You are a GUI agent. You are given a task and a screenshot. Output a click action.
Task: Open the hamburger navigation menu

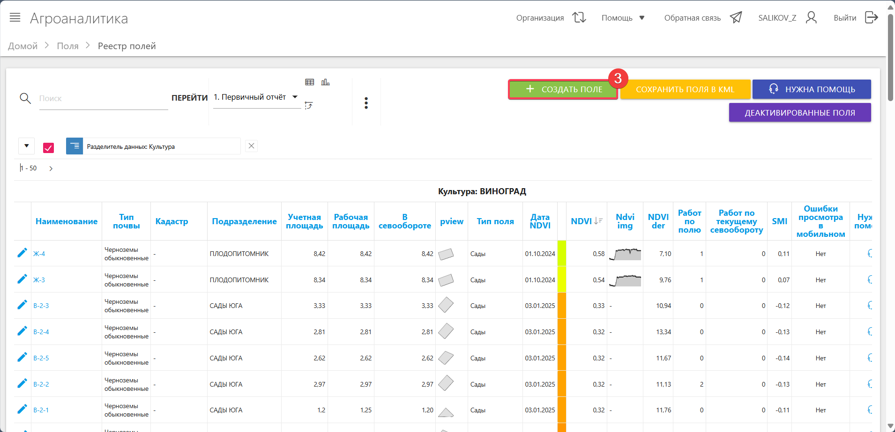click(15, 18)
